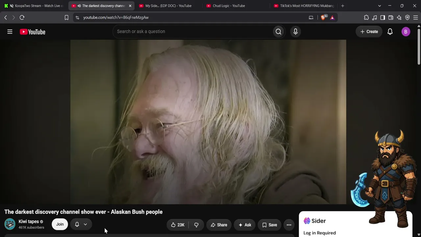Open a new browser tab
421x237 pixels.
coord(343,6)
